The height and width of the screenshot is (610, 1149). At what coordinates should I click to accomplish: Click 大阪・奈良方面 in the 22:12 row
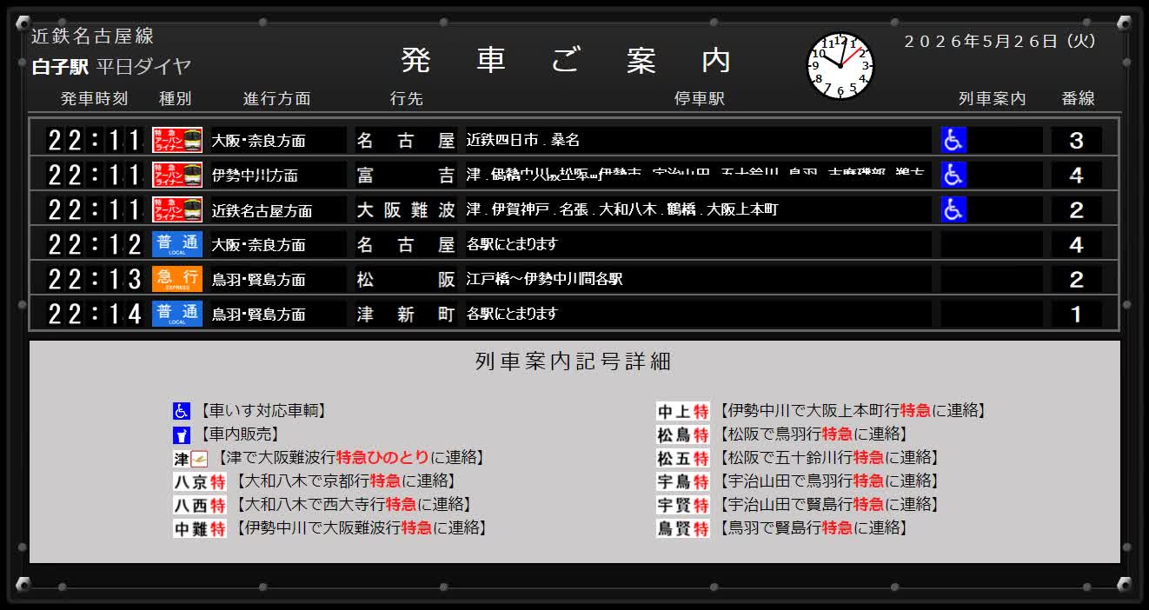tap(258, 245)
